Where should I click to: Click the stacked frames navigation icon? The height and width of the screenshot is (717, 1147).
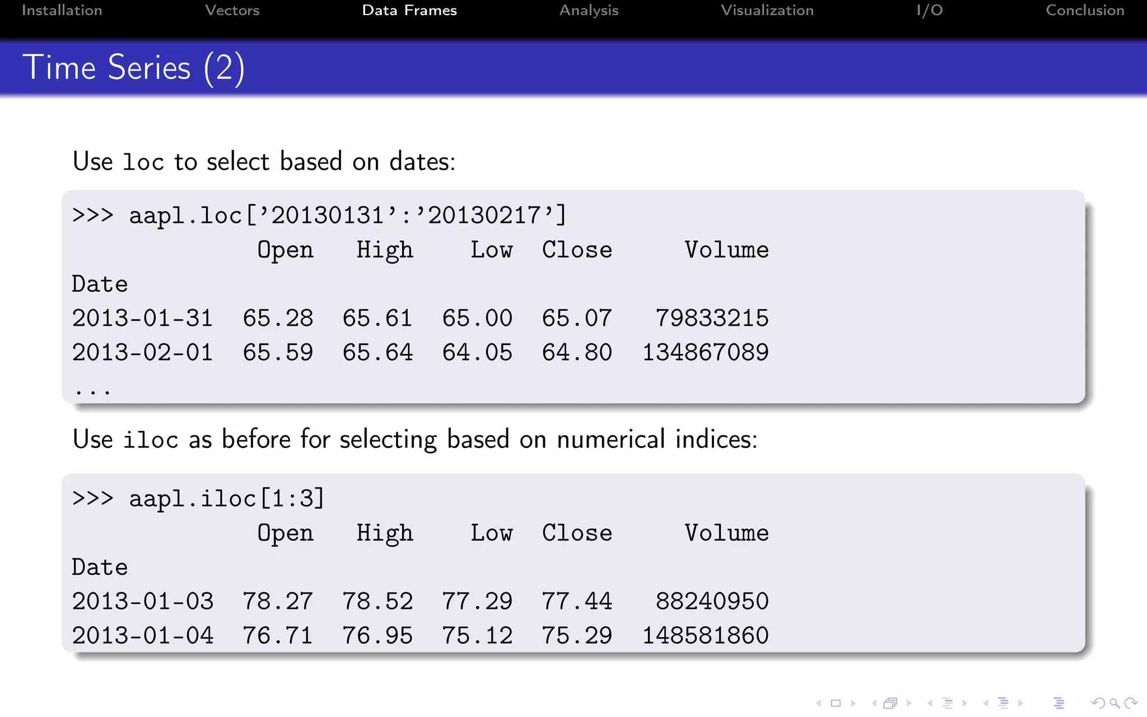point(890,703)
